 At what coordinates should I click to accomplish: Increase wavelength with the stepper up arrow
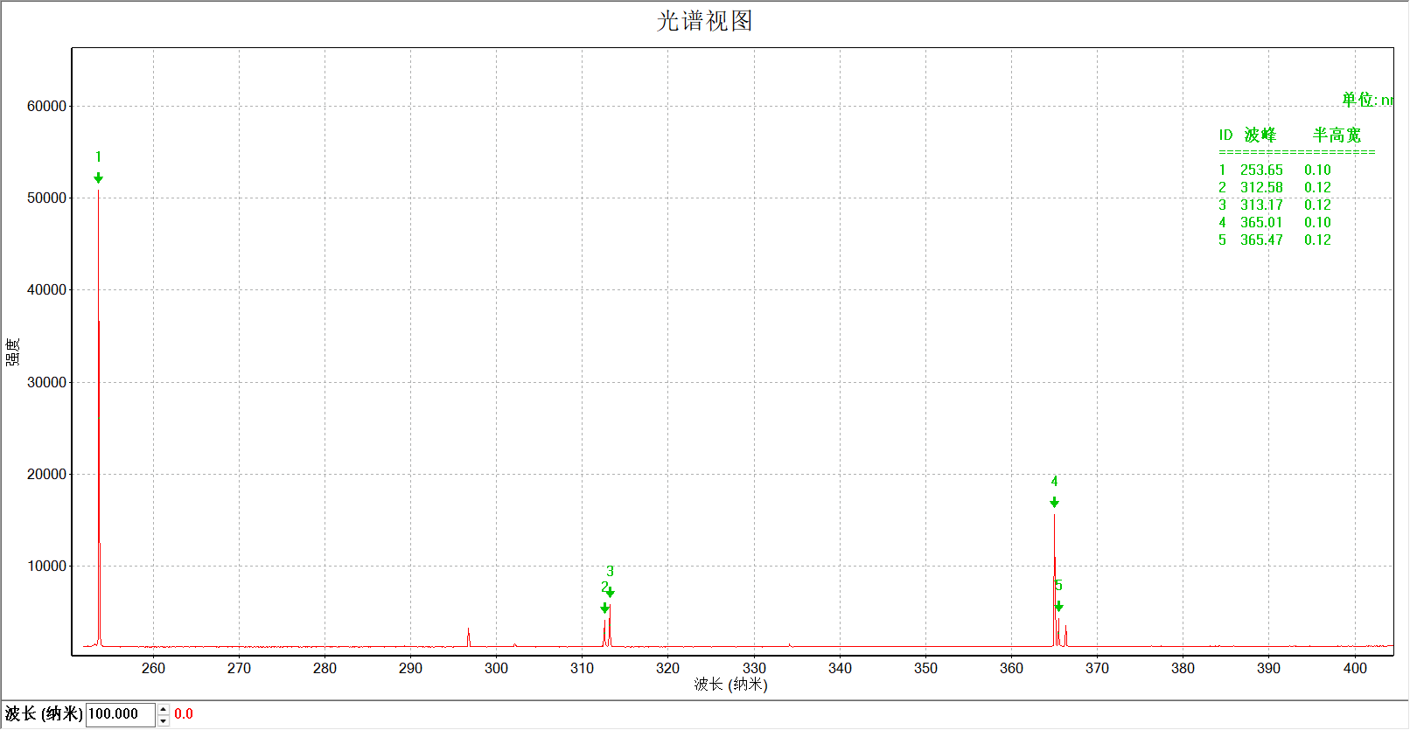point(164,709)
